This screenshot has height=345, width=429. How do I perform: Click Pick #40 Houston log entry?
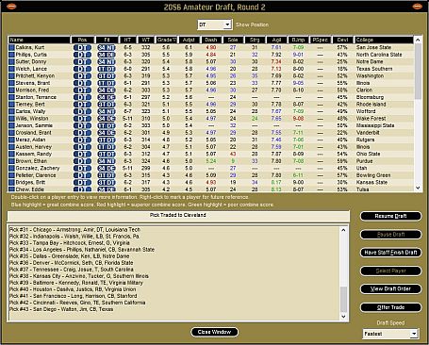(x=73, y=289)
